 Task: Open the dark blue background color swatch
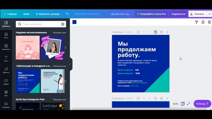75,22
